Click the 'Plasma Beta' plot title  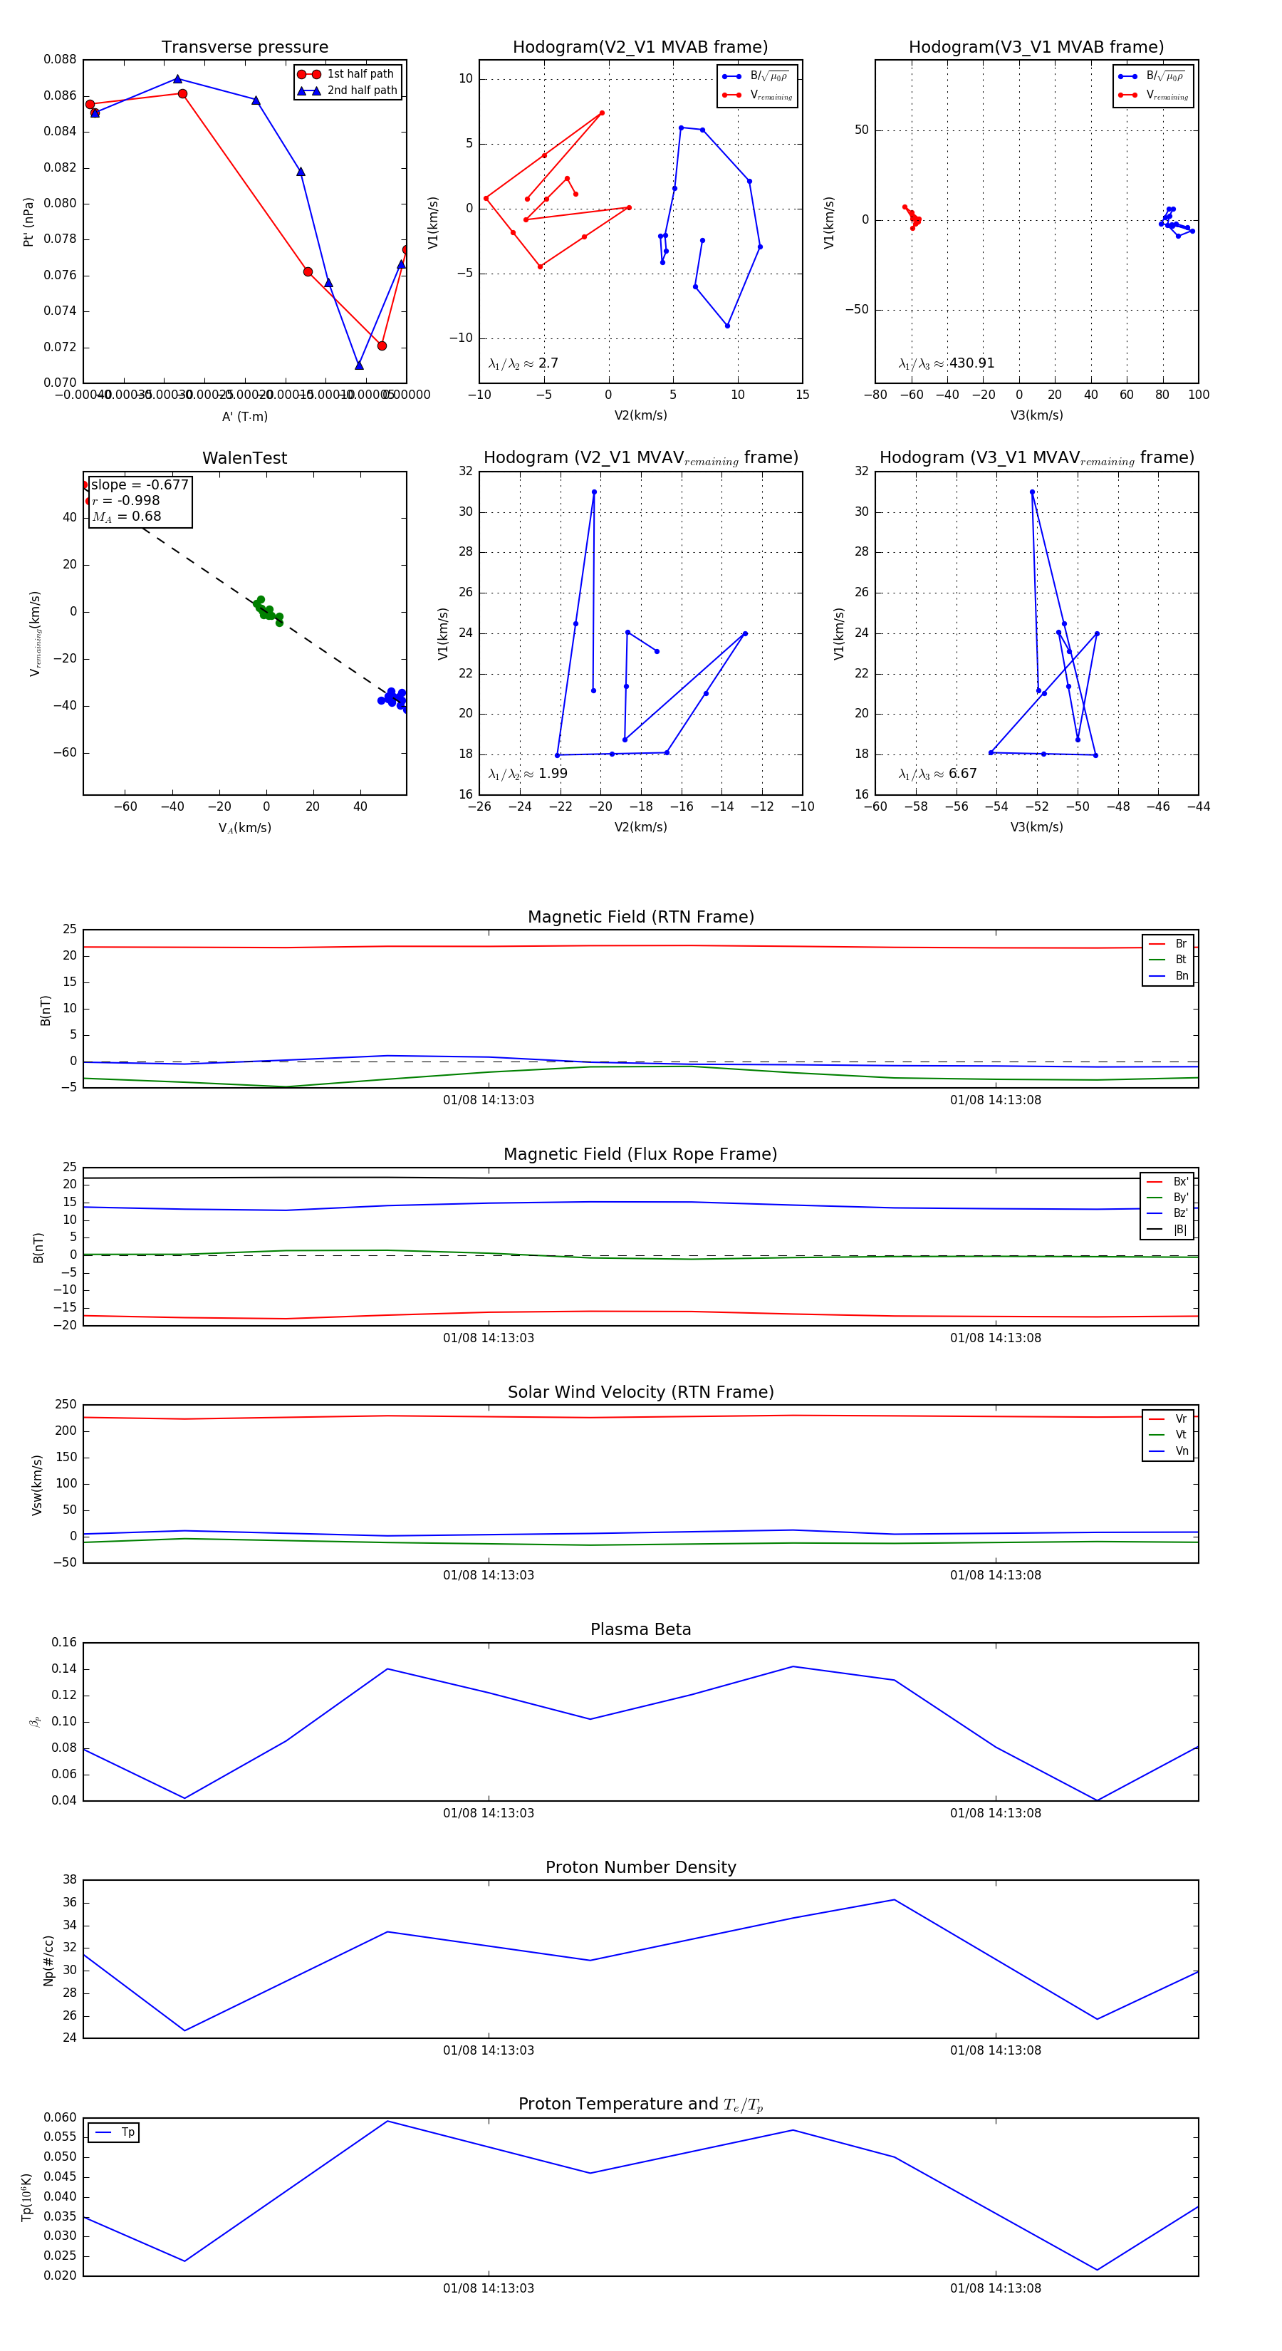[640, 1629]
